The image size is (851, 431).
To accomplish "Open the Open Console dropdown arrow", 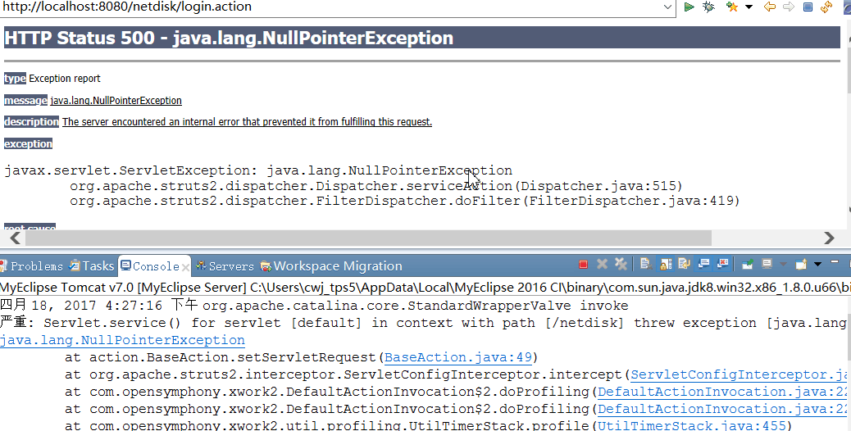I will pos(817,265).
